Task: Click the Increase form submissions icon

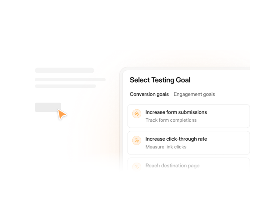Action: 137,114
